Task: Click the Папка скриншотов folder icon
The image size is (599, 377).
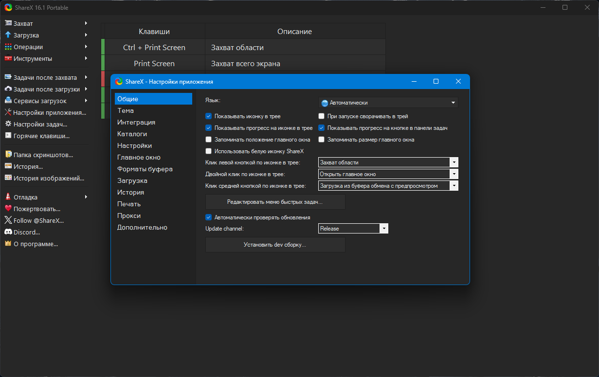Action: pyautogui.click(x=8, y=155)
